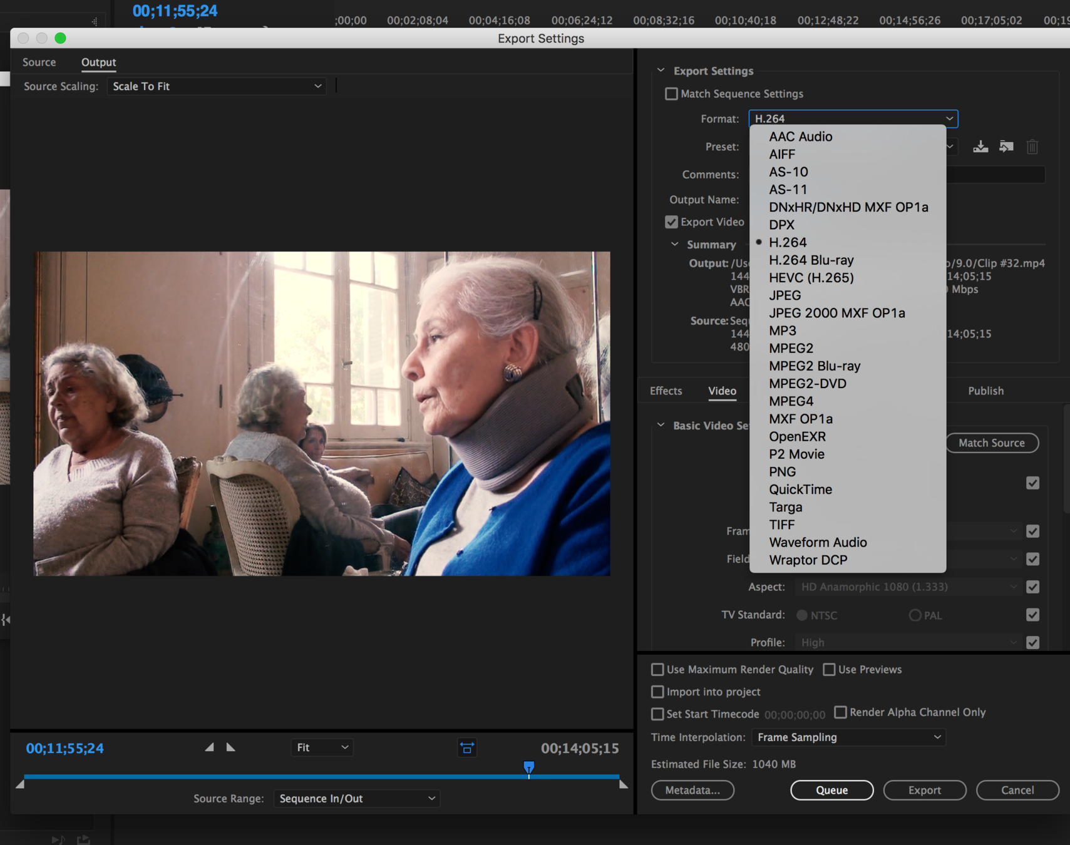Open the Time Interpolation dropdown
The width and height of the screenshot is (1070, 845).
tap(848, 737)
